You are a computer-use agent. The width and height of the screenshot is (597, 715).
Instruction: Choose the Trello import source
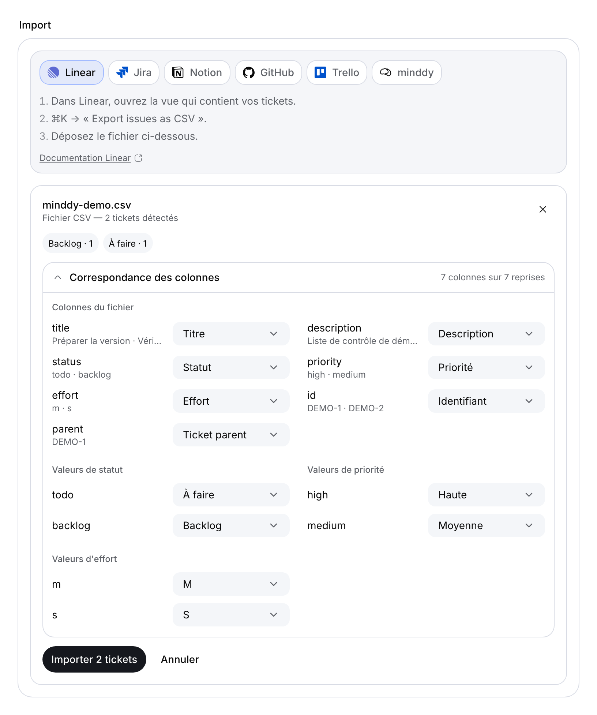tap(337, 72)
